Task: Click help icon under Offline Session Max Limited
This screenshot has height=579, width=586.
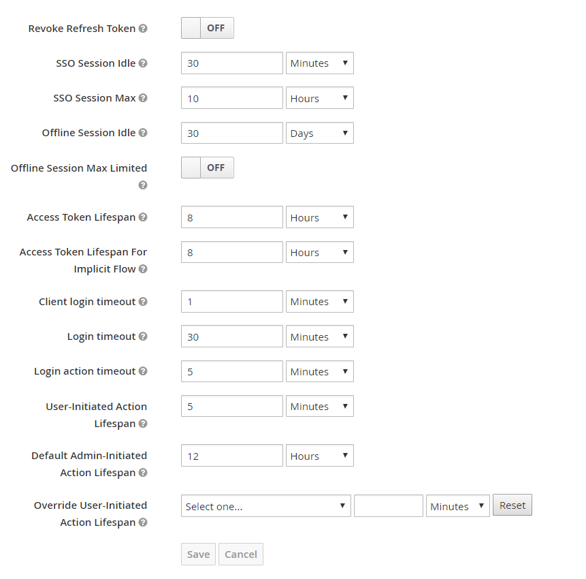Action: click(143, 185)
